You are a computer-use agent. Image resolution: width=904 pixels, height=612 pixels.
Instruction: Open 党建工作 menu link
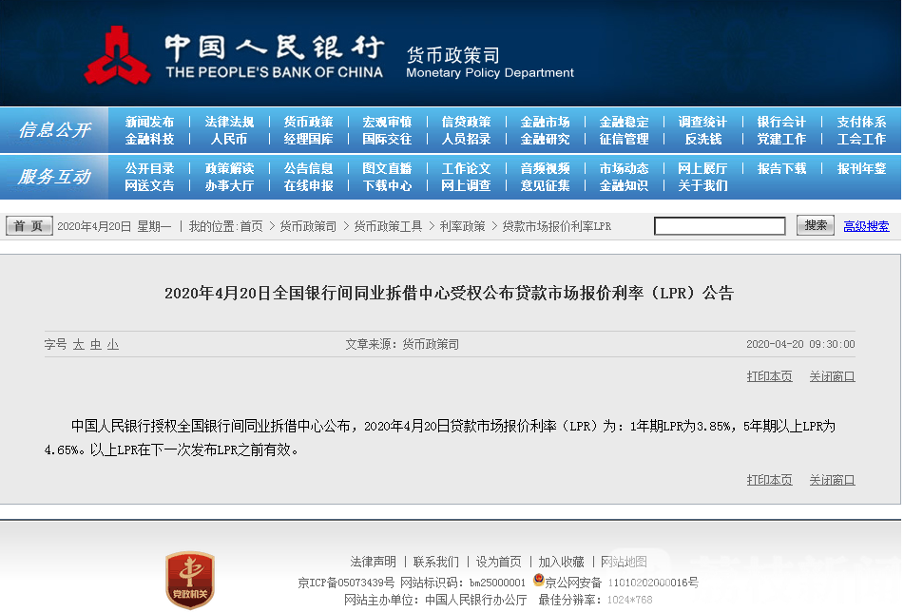(x=781, y=140)
